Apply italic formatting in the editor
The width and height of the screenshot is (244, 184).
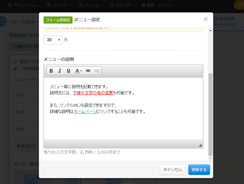tap(60, 71)
